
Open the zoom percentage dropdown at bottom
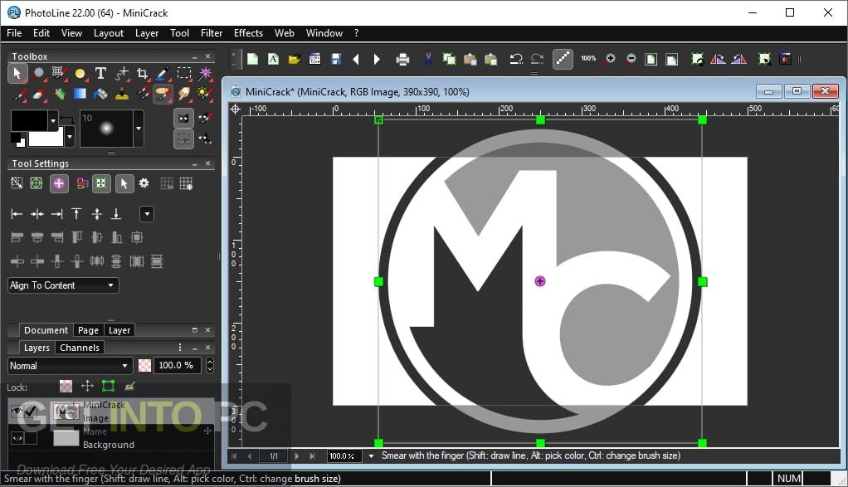tap(371, 456)
